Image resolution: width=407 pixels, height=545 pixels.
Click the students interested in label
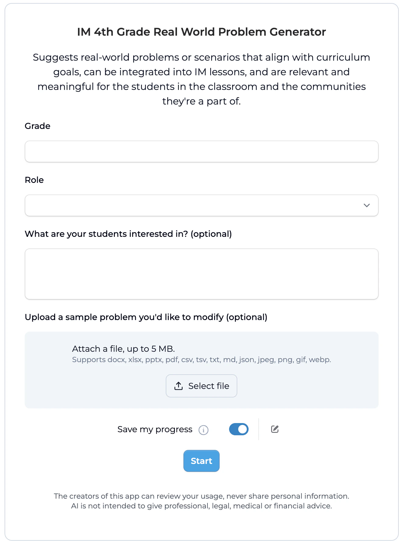128,234
